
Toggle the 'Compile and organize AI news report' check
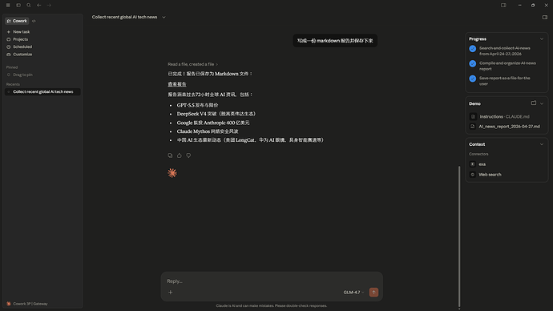click(x=473, y=64)
